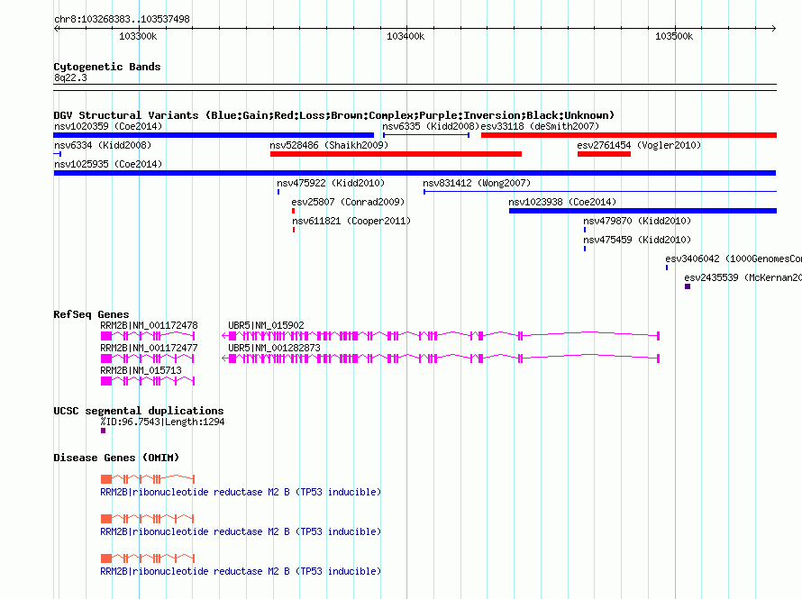Open the first RRM2B ribonucleotide reductase link

pos(241,492)
